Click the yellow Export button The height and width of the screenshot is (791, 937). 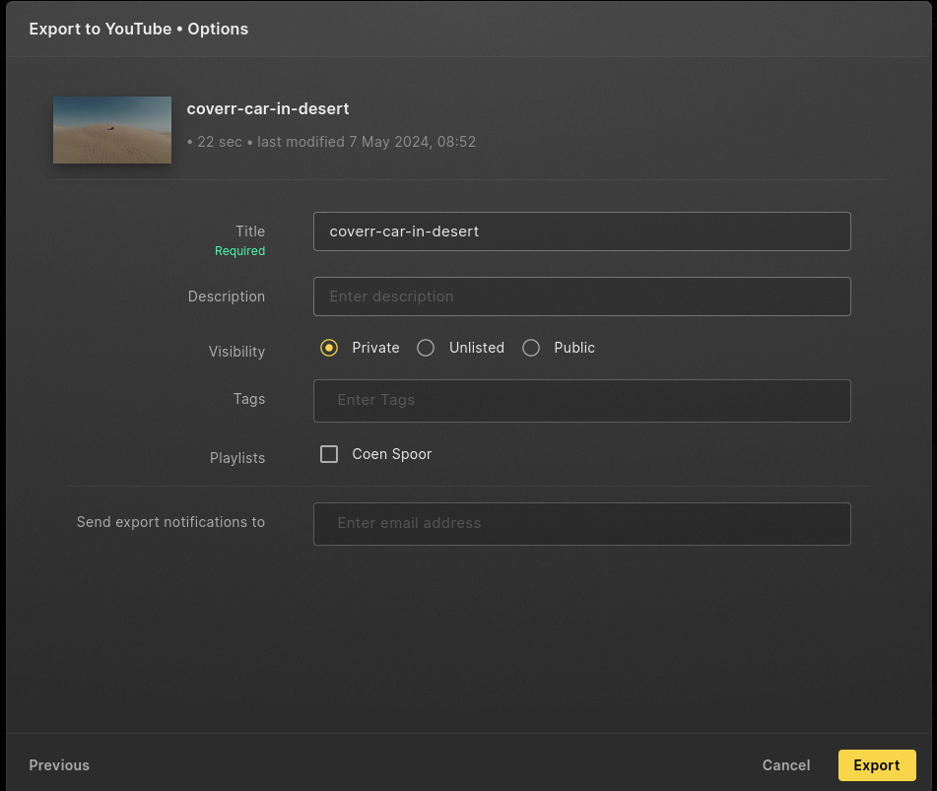(x=877, y=765)
